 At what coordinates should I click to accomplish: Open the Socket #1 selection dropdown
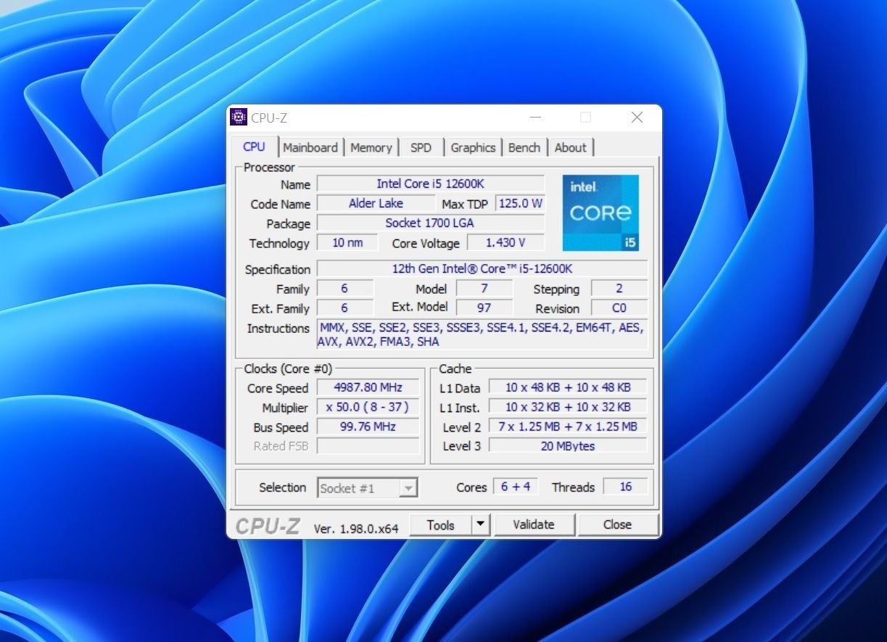368,488
